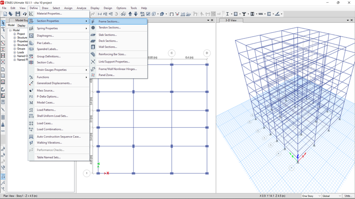Collapse the Model tree node
This screenshot has height=199, width=355.
(10, 30)
